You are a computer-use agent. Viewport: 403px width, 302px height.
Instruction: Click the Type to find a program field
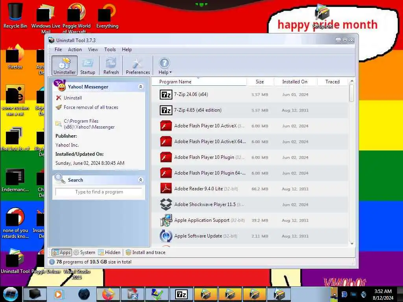pyautogui.click(x=99, y=192)
